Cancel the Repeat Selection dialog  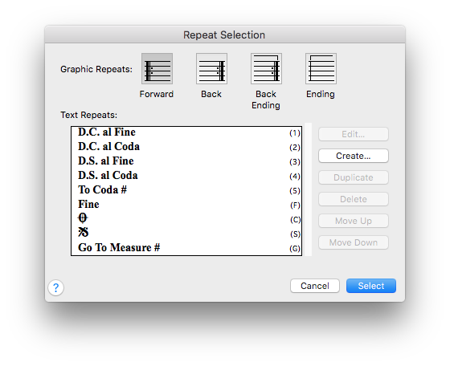(x=315, y=286)
